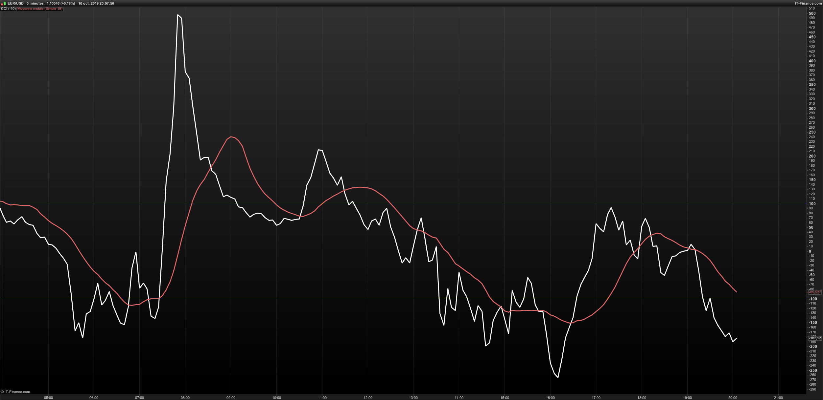Open the CCI (40) indicator label

(8, 9)
